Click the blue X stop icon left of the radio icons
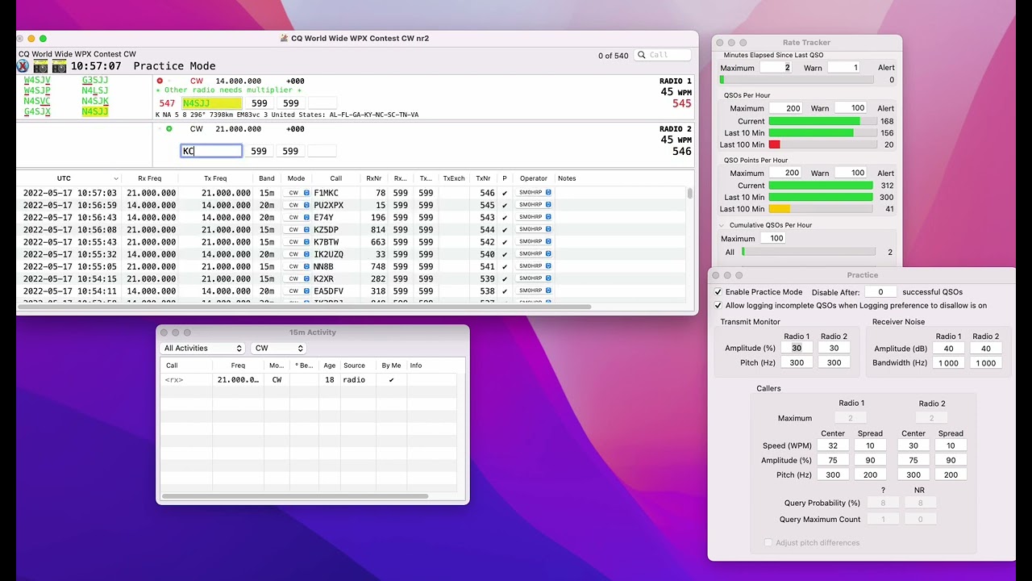The image size is (1032, 581). coord(23,66)
